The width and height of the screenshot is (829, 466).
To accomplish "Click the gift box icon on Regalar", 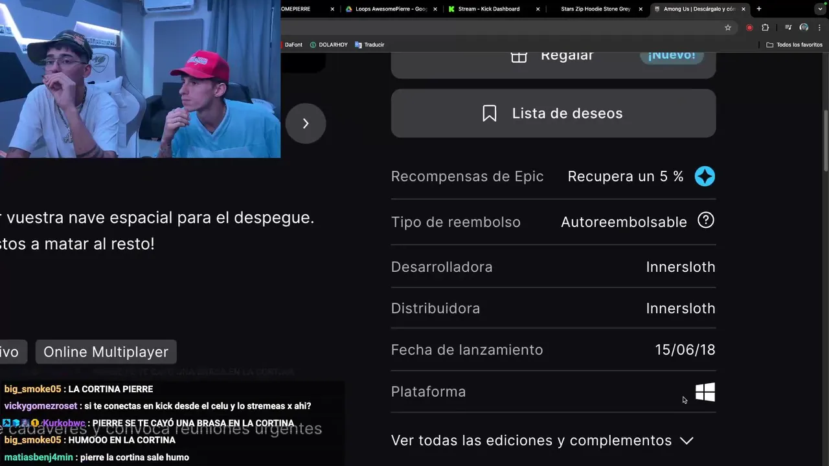I will tap(519, 57).
